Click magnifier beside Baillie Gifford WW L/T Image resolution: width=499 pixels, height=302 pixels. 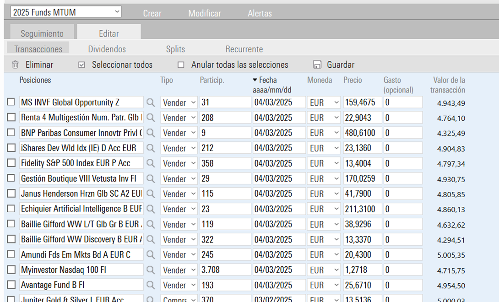pyautogui.click(x=151, y=224)
